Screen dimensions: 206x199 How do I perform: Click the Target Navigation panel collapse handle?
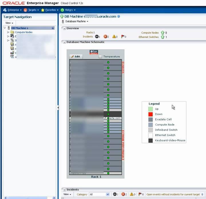(x=58, y=108)
